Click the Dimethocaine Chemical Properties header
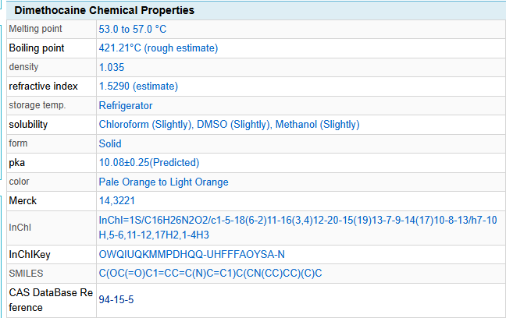The height and width of the screenshot is (318, 506). [105, 10]
